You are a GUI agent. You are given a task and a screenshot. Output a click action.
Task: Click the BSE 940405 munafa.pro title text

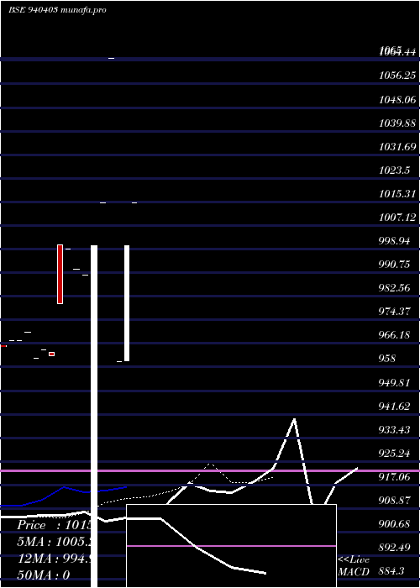coord(57,10)
